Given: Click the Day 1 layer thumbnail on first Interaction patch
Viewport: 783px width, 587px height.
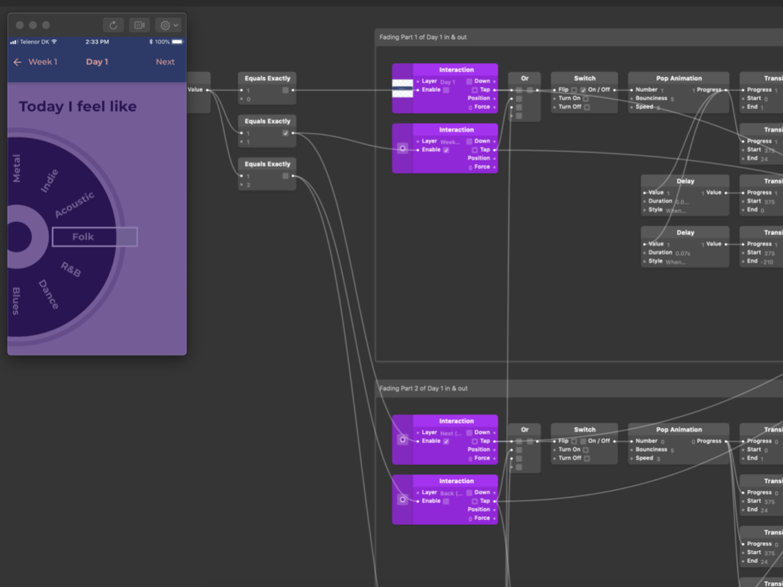Looking at the screenshot, I should click(x=402, y=89).
